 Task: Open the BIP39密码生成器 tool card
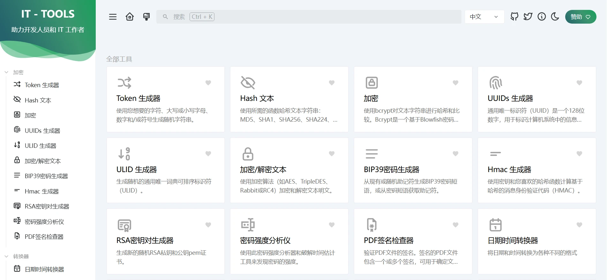click(413, 170)
